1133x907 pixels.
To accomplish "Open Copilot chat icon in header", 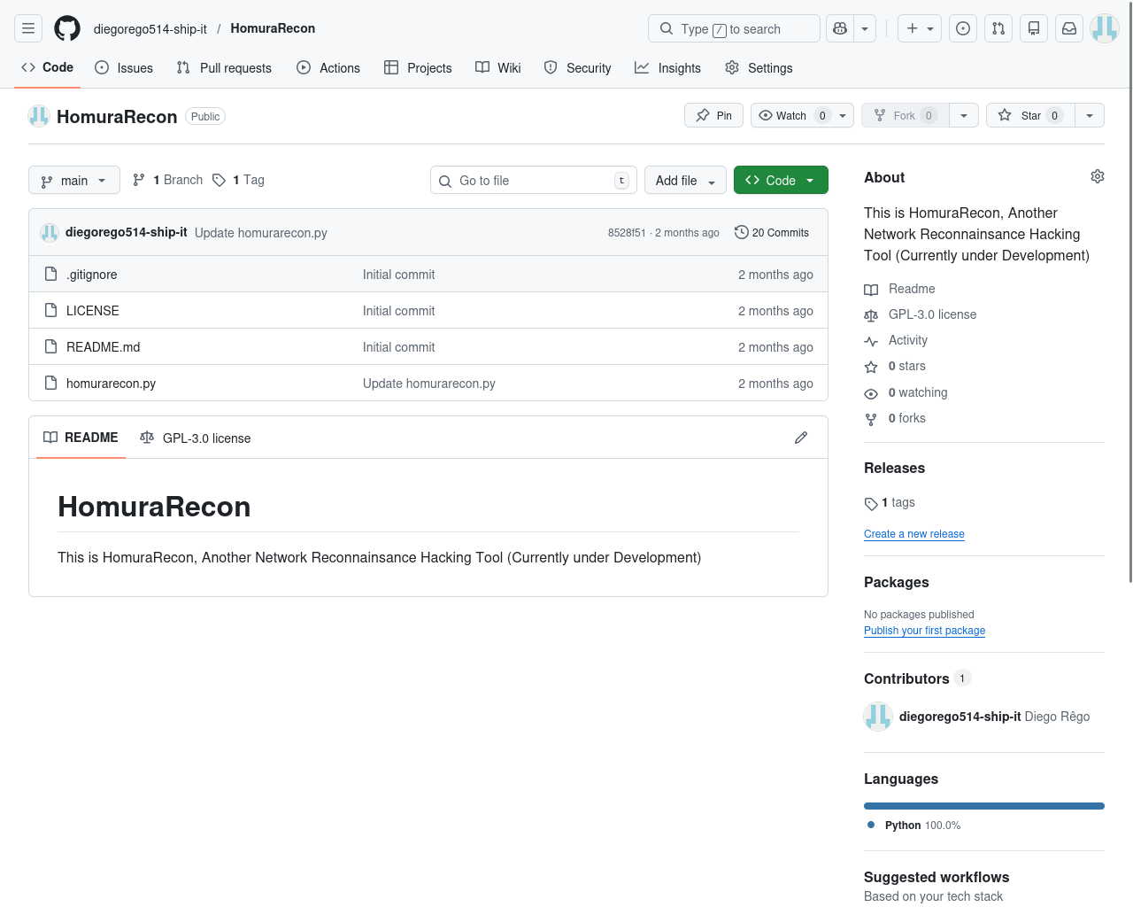I will pyautogui.click(x=840, y=28).
